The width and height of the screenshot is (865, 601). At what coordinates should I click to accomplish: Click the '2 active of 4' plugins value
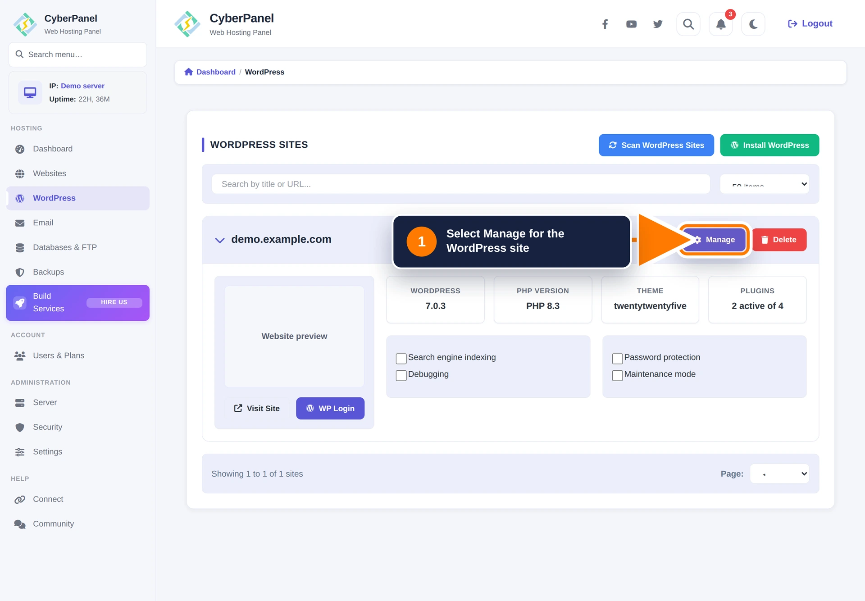click(x=757, y=306)
